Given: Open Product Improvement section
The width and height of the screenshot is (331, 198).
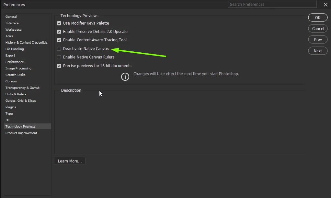Looking at the screenshot, I should (x=28, y=133).
